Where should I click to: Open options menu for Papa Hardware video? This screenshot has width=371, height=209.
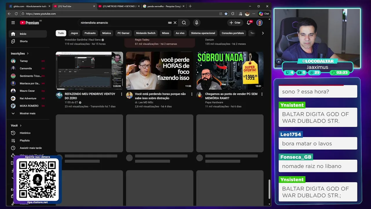(262, 94)
